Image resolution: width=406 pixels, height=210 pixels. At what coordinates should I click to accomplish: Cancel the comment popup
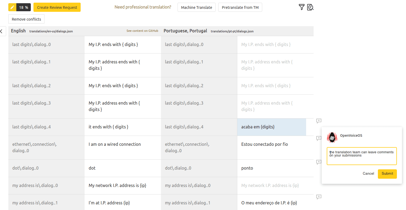click(368, 174)
